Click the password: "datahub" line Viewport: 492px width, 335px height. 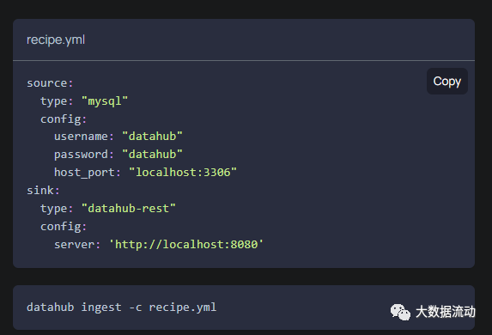click(118, 155)
